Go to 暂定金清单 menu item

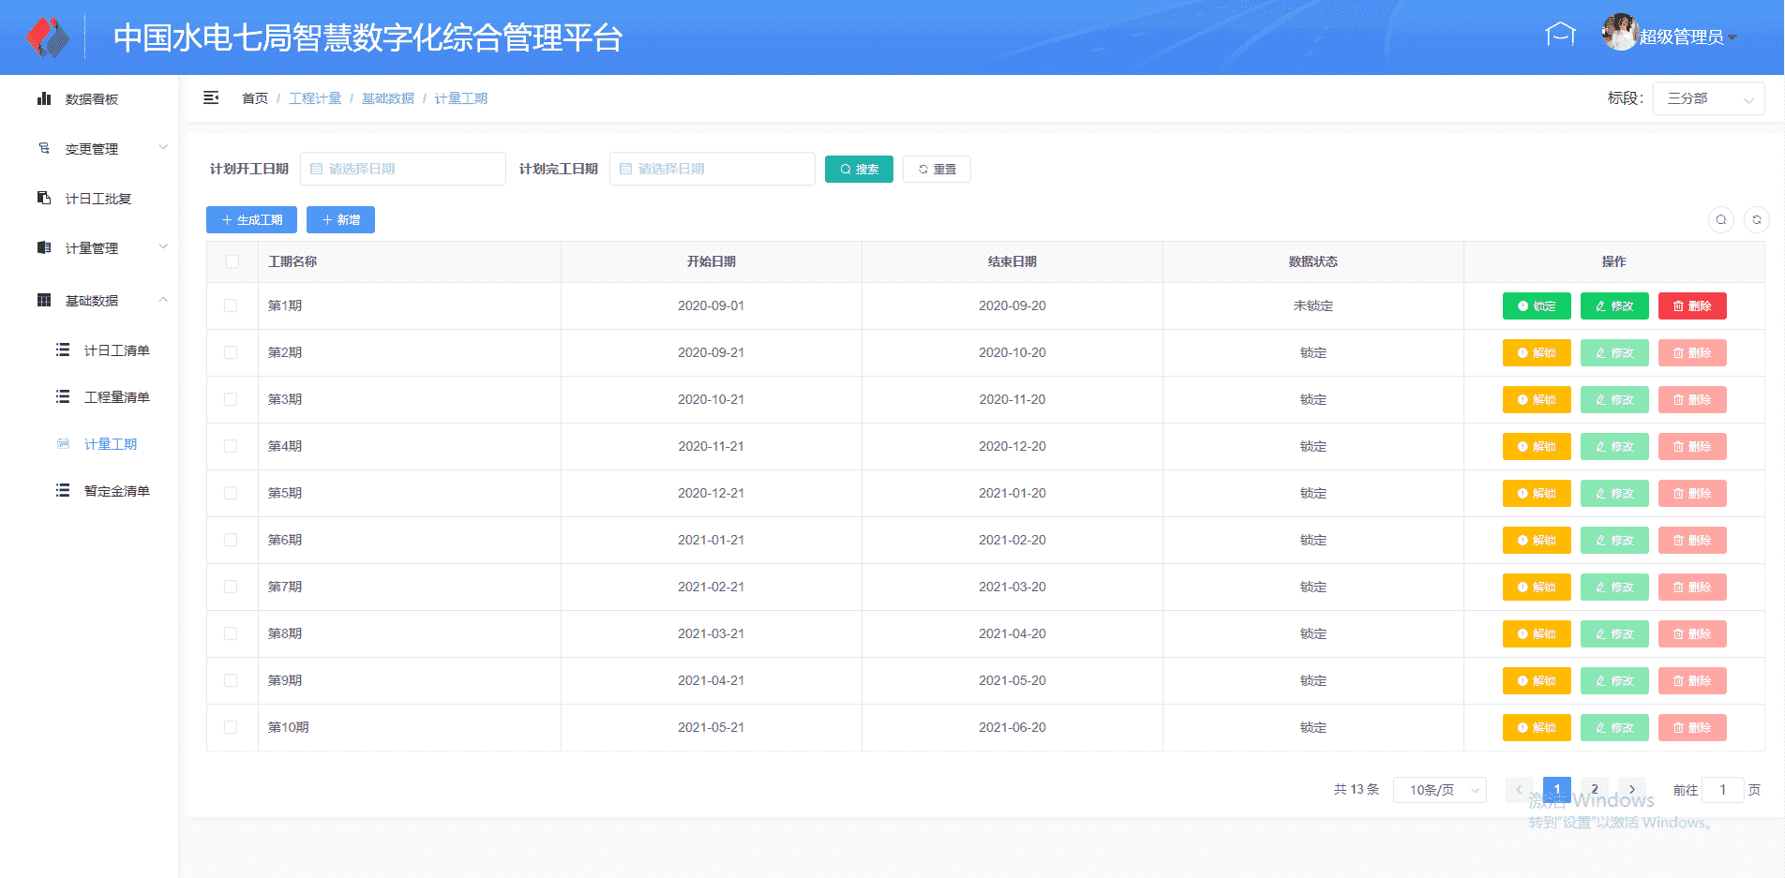click(x=116, y=491)
